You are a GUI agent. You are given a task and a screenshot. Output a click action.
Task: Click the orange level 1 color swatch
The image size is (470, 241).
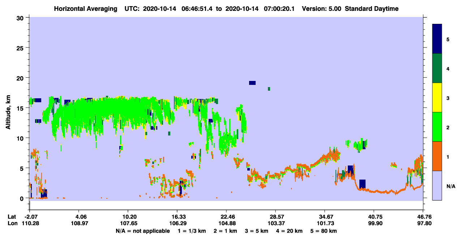pyautogui.click(x=437, y=156)
